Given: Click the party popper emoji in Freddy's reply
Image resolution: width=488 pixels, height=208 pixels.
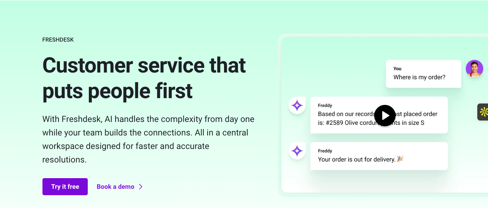Looking at the screenshot, I should (x=401, y=159).
